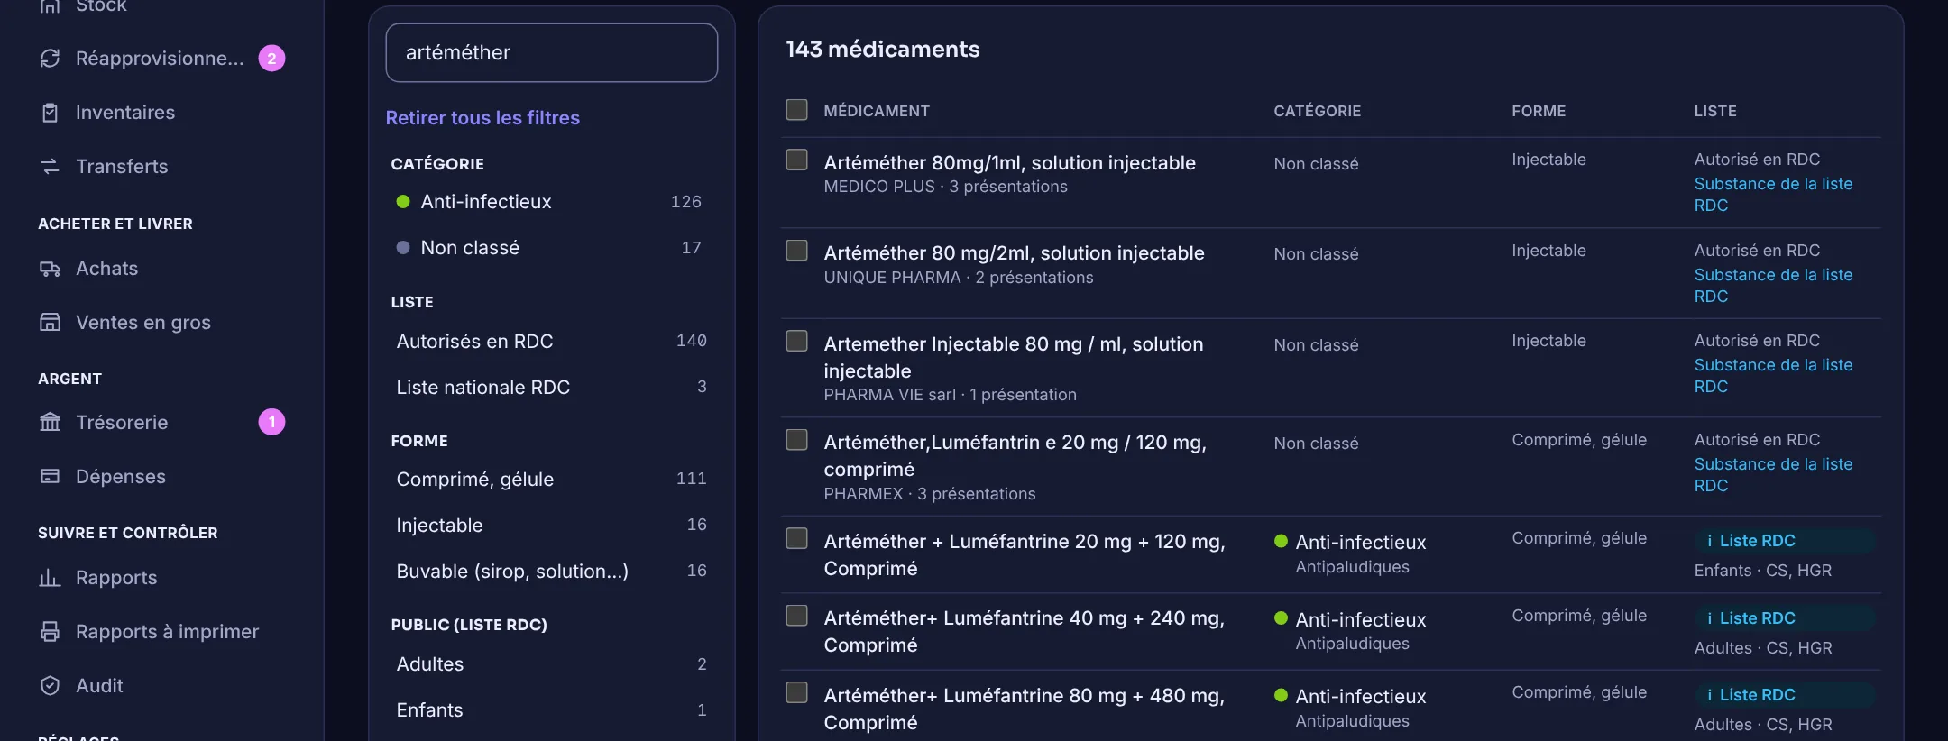Check Artemether Injectable PHARMA VIE row
Screen dimensions: 1948x741
(x=796, y=341)
